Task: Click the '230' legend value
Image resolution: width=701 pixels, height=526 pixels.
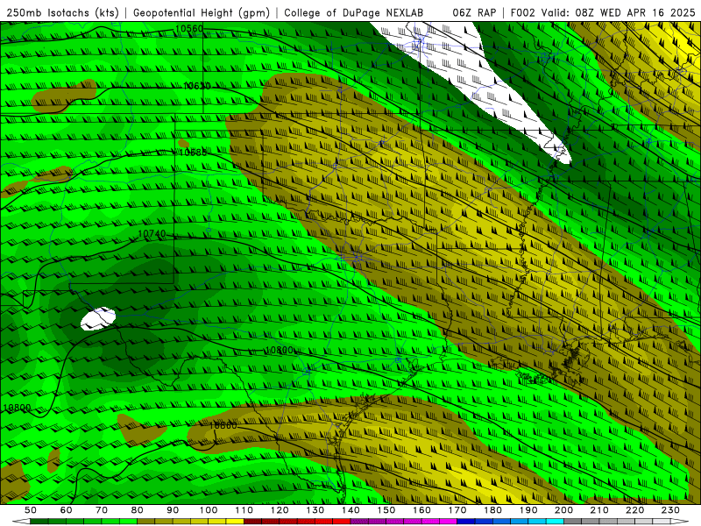Action: (x=670, y=510)
